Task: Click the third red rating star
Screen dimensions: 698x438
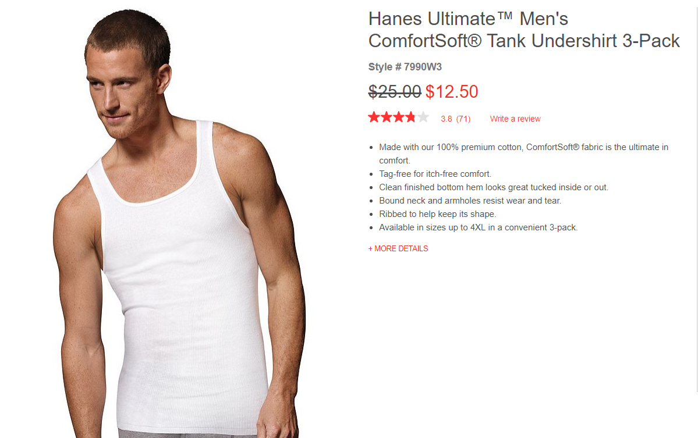Action: [x=398, y=117]
